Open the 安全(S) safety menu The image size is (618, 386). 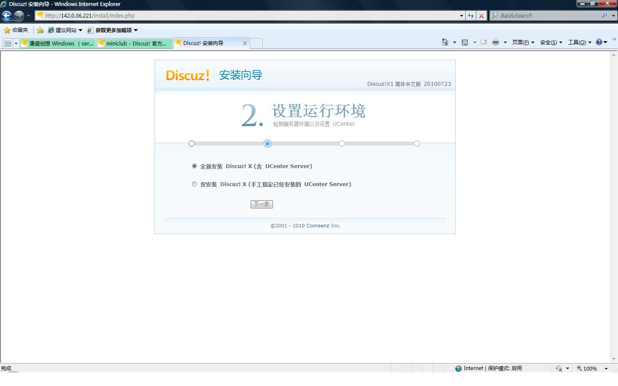pos(551,42)
